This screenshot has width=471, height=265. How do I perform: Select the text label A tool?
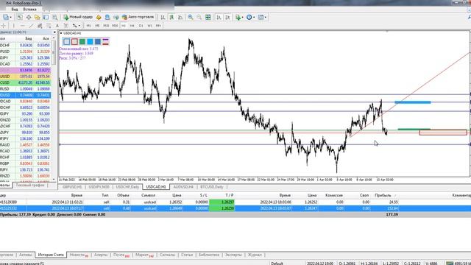(57, 26)
